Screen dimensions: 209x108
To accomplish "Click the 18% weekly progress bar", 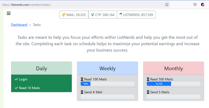I will [107, 84].
